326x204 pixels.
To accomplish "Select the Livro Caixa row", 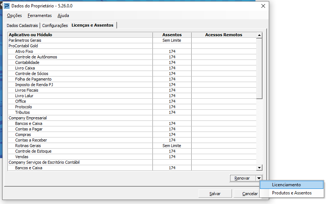I will pyautogui.click(x=132, y=68).
